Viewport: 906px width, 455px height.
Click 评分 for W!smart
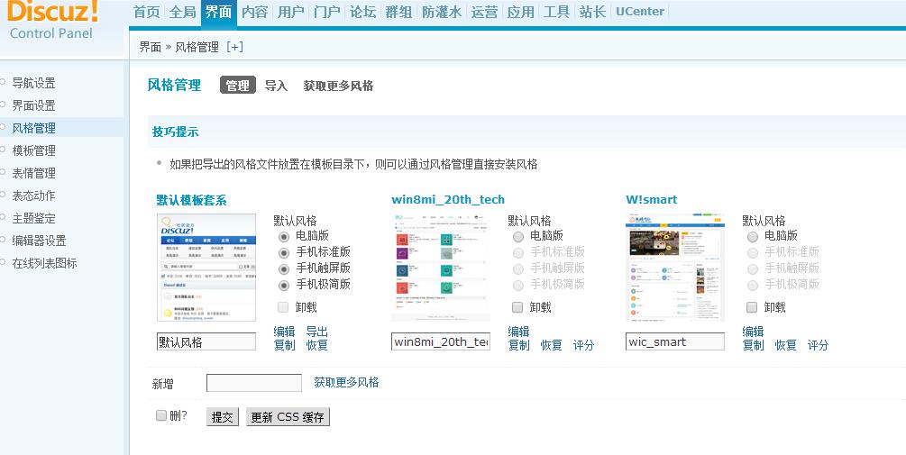(x=819, y=345)
